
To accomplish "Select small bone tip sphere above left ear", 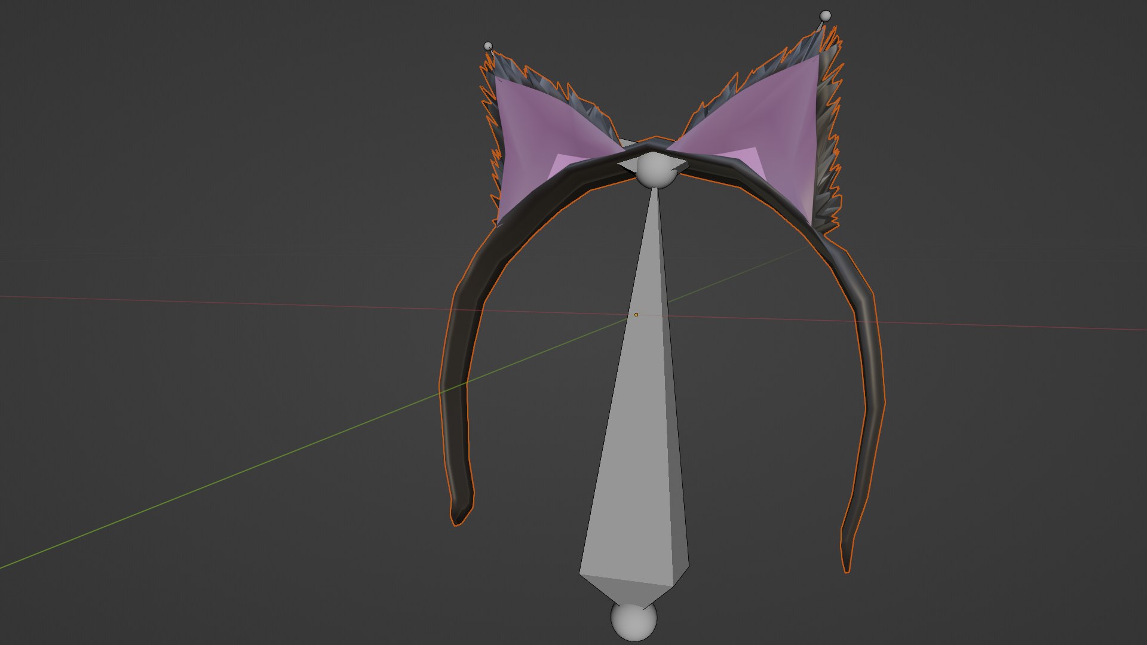I will (488, 46).
